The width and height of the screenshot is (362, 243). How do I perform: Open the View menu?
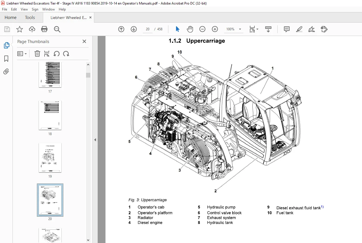tap(24, 9)
